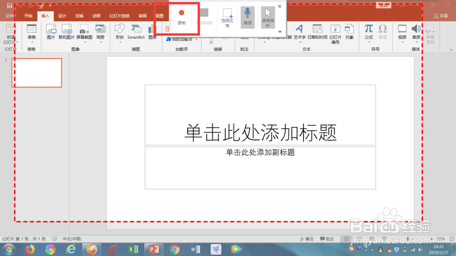Select the 插入 ribbon tab
The height and width of the screenshot is (256, 456).
pyautogui.click(x=45, y=16)
